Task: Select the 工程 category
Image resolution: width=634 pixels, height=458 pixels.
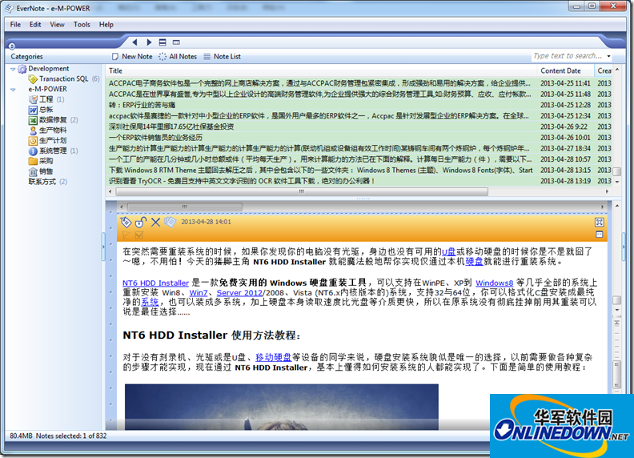Action: (46, 99)
